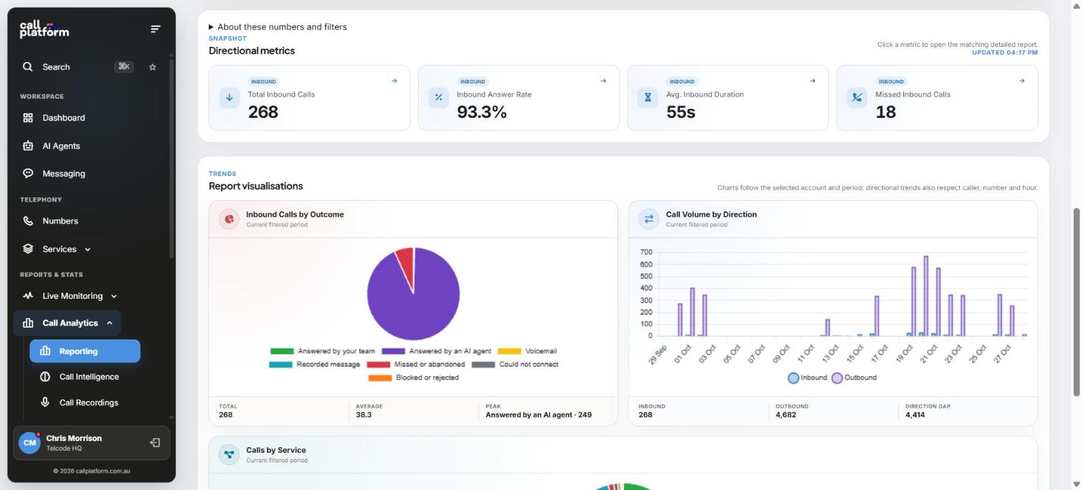Collapse the sidebar menu icon
Screen dimensions: 1082x490
(x=155, y=29)
